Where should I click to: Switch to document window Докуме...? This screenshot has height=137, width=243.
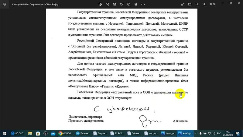pos(100,133)
